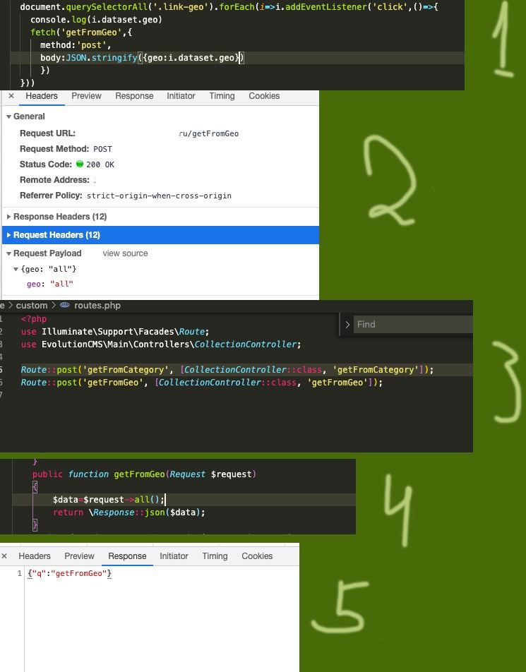Click the Referrer Policy label
The width and height of the screenshot is (526, 672).
click(x=51, y=196)
